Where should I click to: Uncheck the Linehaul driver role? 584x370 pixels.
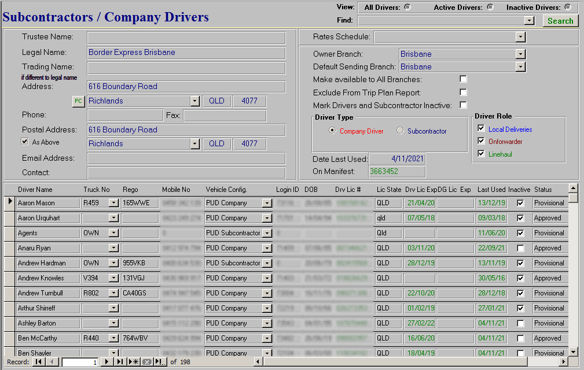481,154
